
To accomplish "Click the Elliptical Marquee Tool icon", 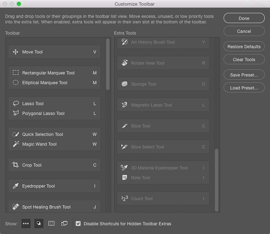I will pyautogui.click(x=15, y=83).
